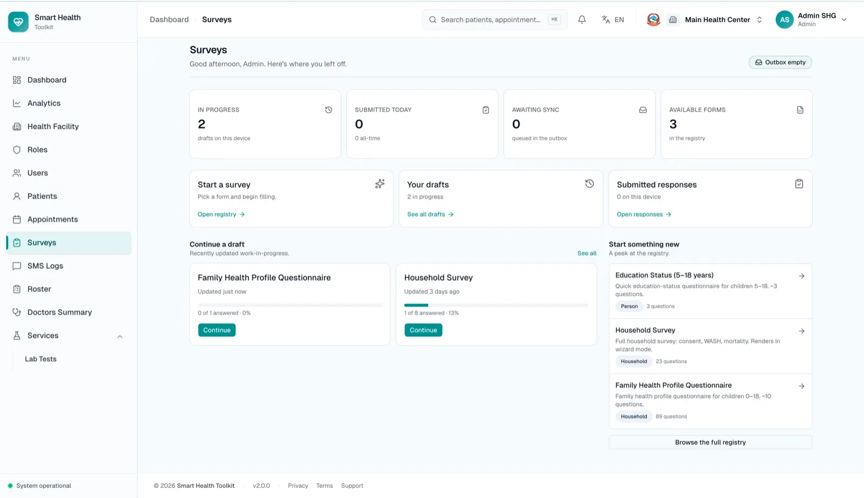The width and height of the screenshot is (864, 498).
Task: Click Open responses link
Action: (644, 214)
